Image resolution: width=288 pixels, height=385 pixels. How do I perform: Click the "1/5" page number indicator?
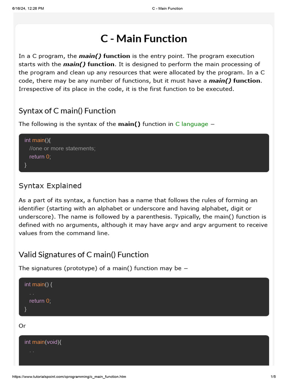[x=273, y=376]
